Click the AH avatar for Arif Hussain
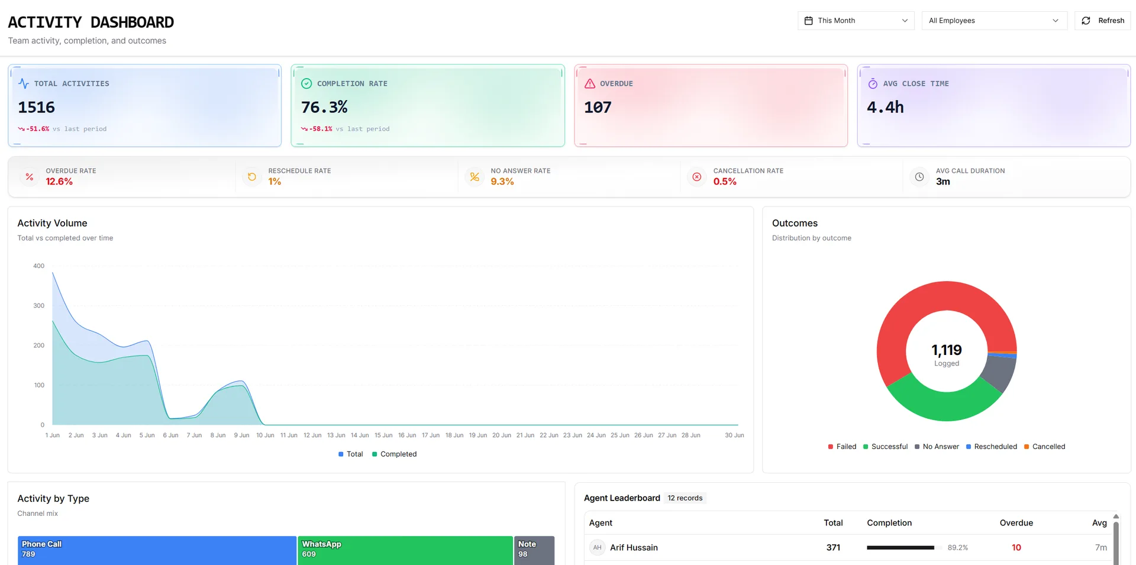This screenshot has height=565, width=1136. point(598,548)
